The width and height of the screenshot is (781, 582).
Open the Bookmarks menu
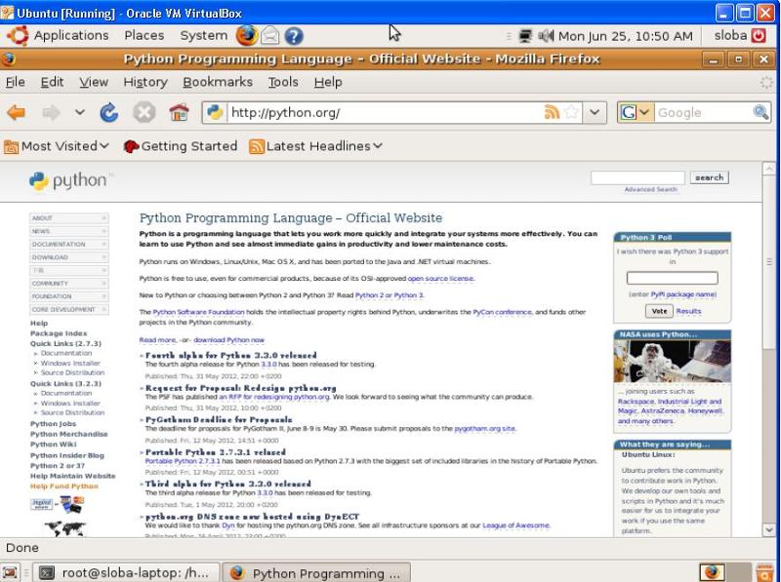click(x=218, y=82)
